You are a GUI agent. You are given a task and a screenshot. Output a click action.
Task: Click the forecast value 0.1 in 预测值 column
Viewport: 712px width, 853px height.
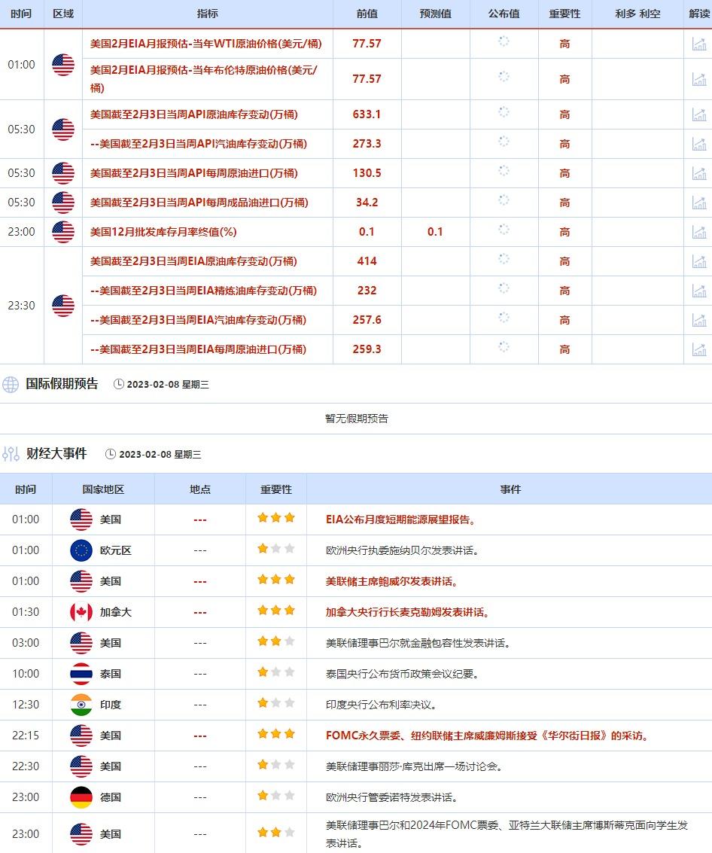click(x=435, y=232)
